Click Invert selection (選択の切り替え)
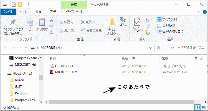Screen dimensions: 208x111 (x=170, y=32)
